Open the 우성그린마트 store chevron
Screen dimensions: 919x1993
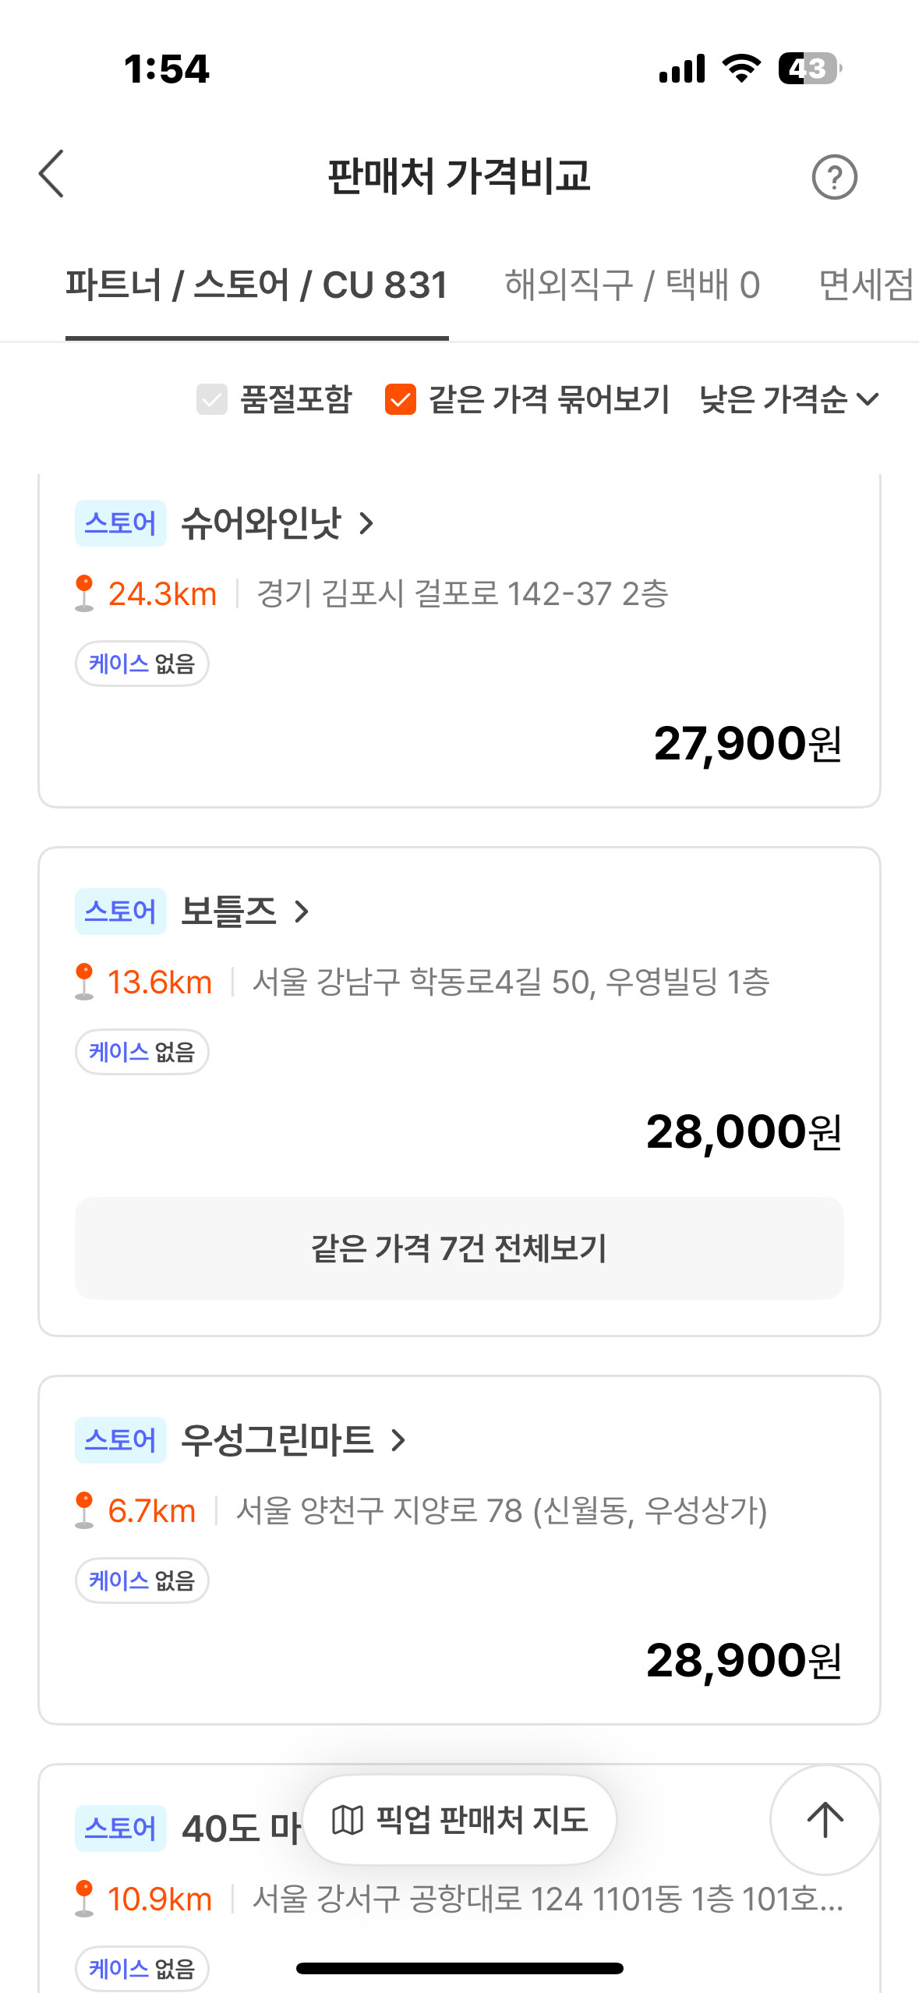(x=398, y=1439)
